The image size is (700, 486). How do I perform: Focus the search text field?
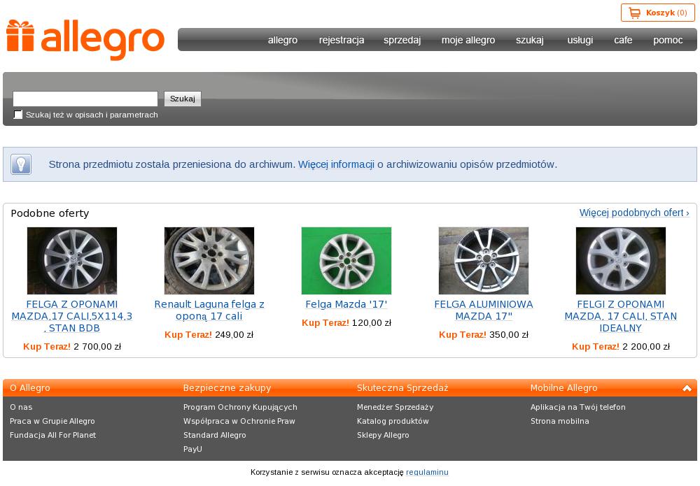click(85, 99)
